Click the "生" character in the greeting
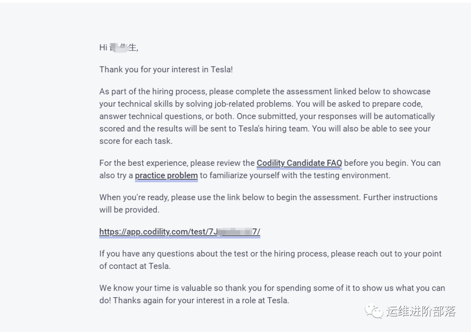 (133, 47)
